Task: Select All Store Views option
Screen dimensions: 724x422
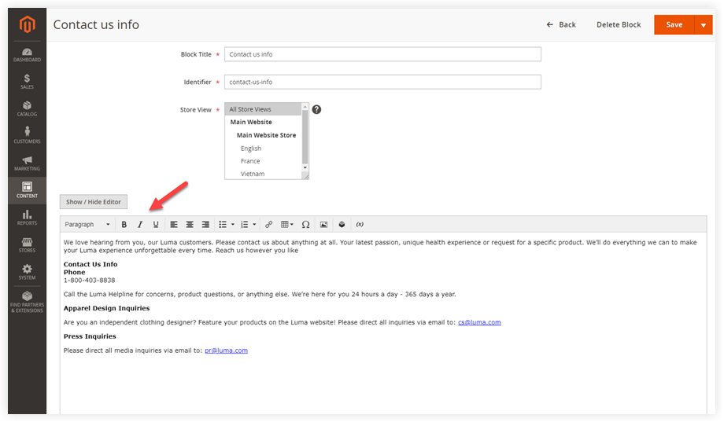Action: click(x=263, y=109)
